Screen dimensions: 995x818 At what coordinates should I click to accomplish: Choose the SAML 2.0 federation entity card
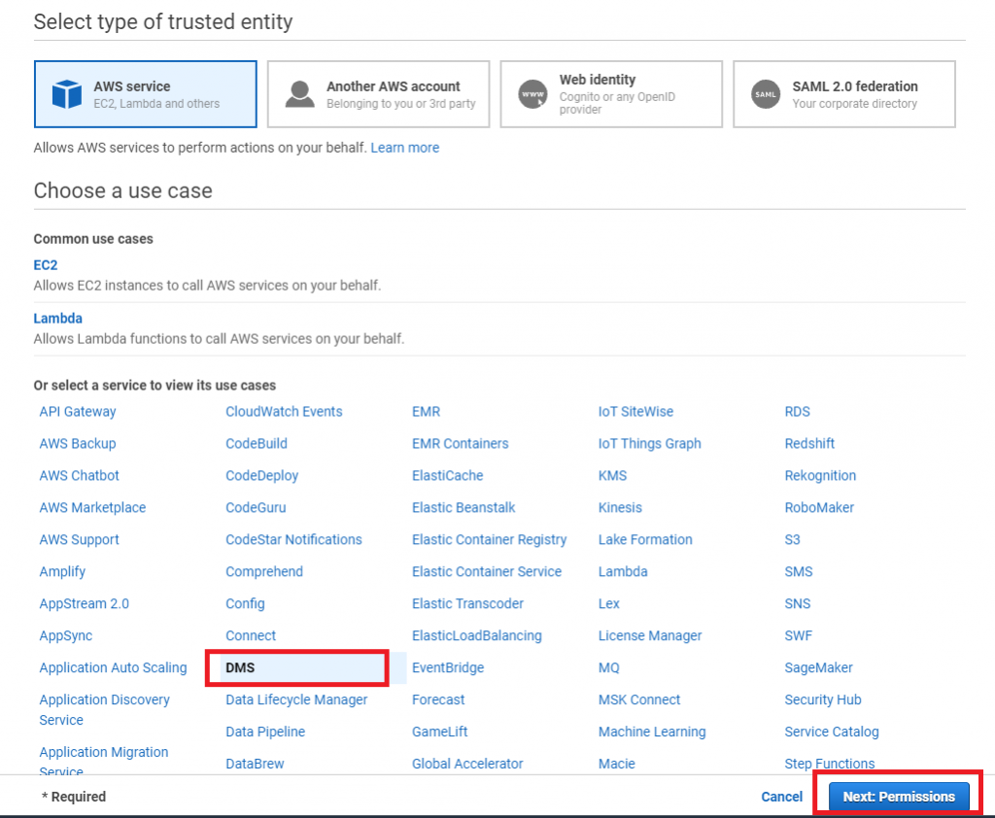(844, 94)
